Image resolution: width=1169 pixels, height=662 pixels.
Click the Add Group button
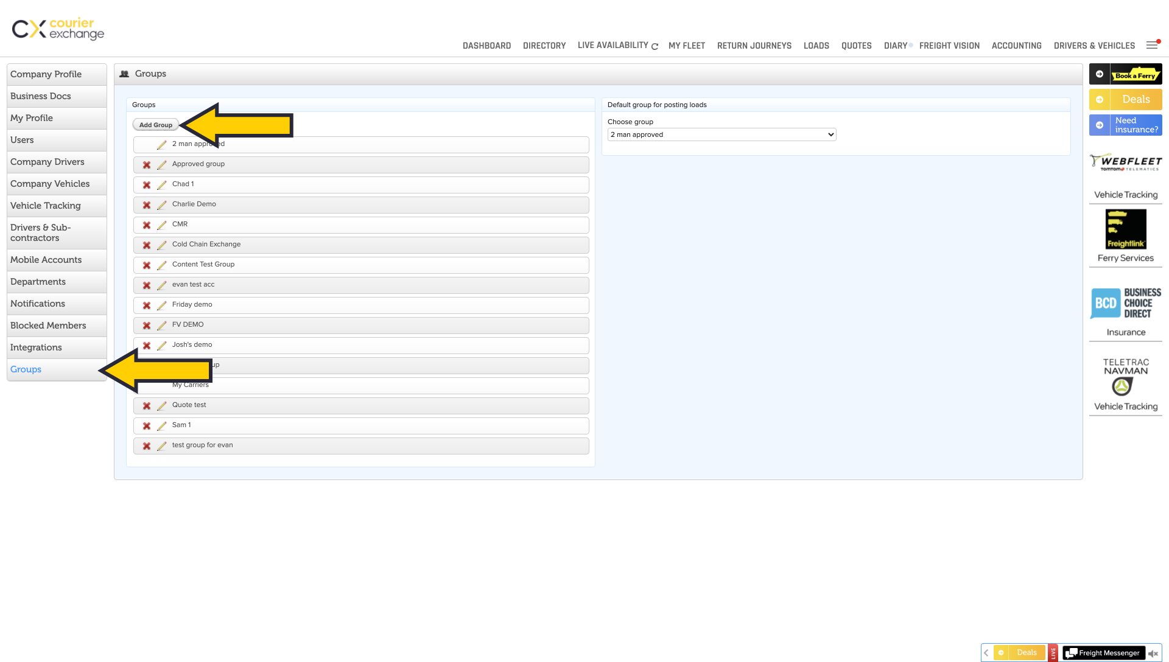(156, 125)
